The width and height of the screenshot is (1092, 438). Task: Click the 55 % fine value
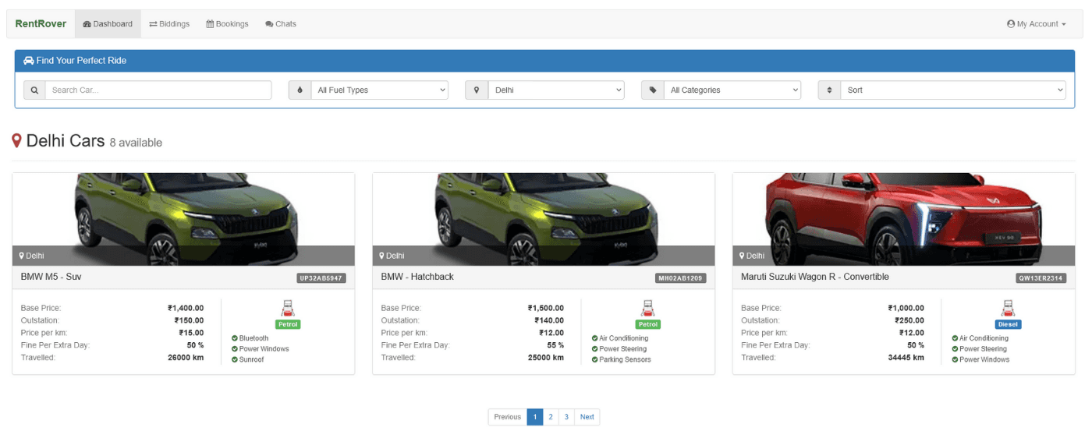click(556, 345)
